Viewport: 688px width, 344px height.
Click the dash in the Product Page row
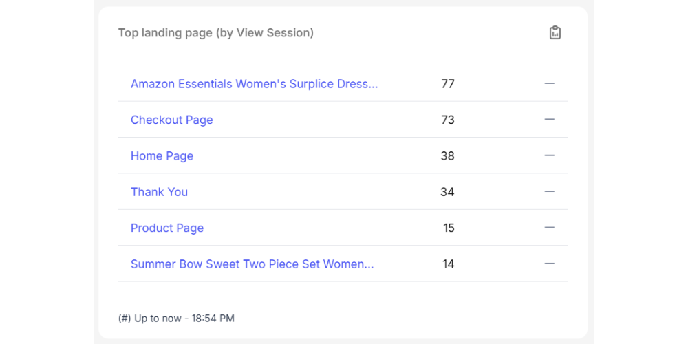[x=550, y=227]
